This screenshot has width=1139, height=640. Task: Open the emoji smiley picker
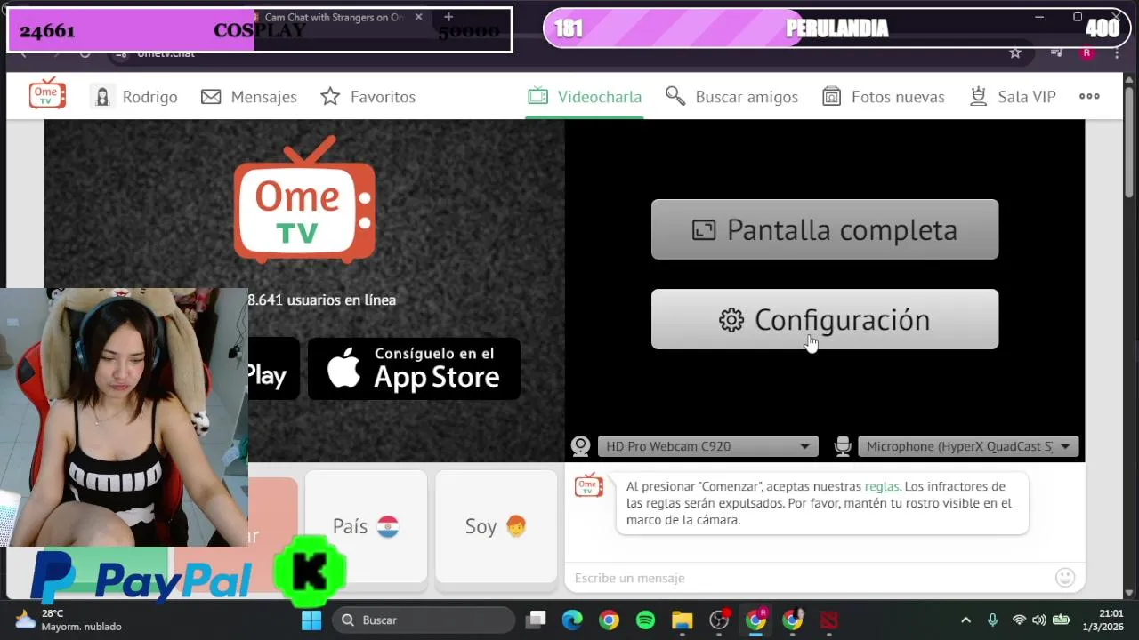tap(1065, 578)
